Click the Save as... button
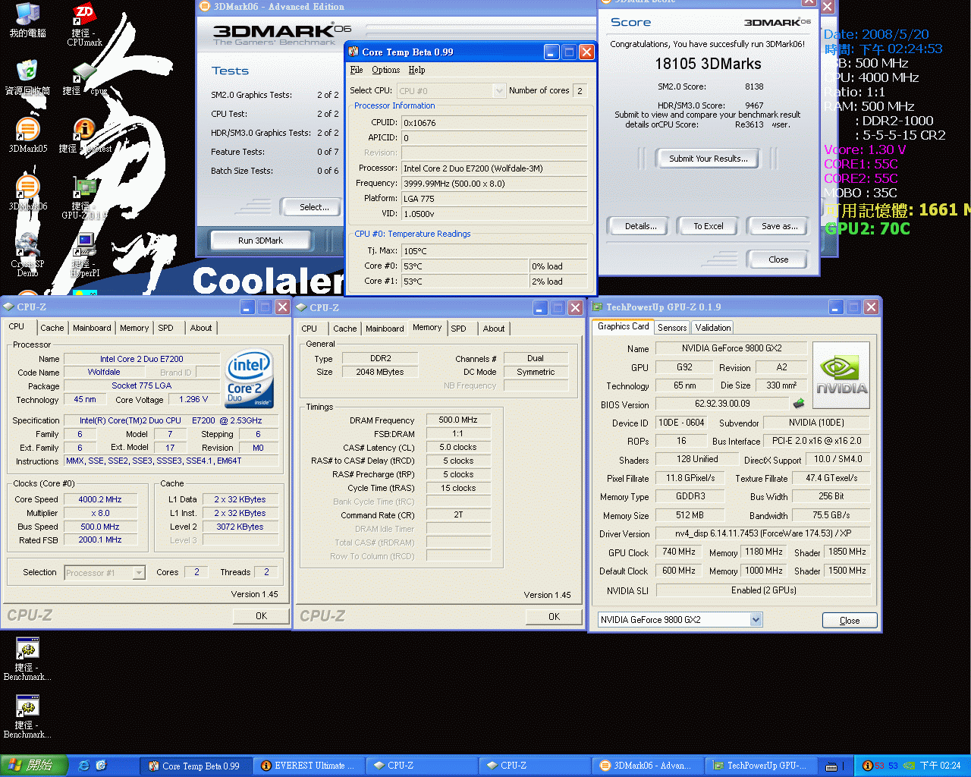The height and width of the screenshot is (777, 971). tap(779, 226)
